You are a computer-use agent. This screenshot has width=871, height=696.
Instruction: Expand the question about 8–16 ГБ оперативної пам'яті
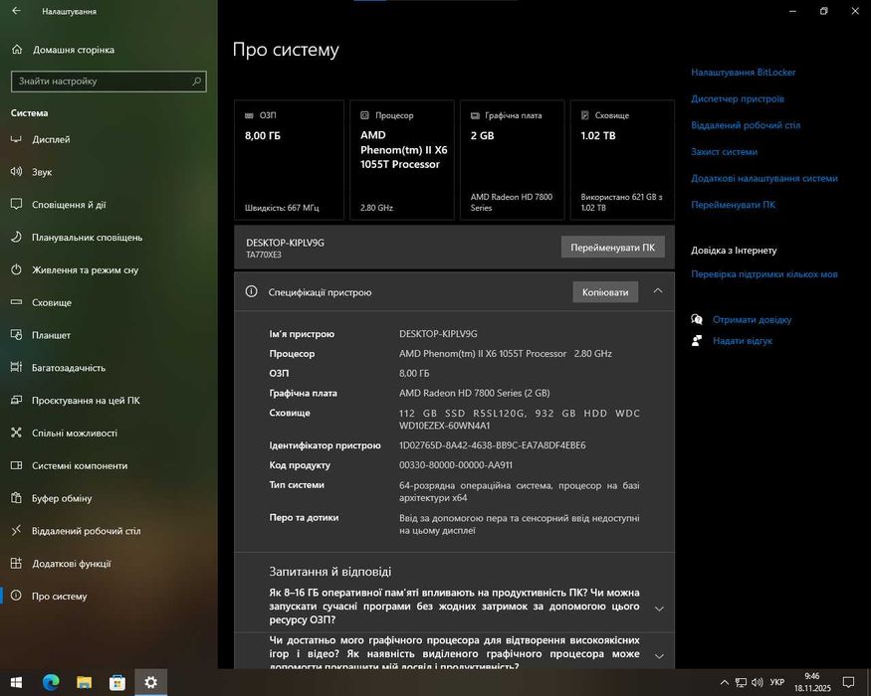[659, 609]
